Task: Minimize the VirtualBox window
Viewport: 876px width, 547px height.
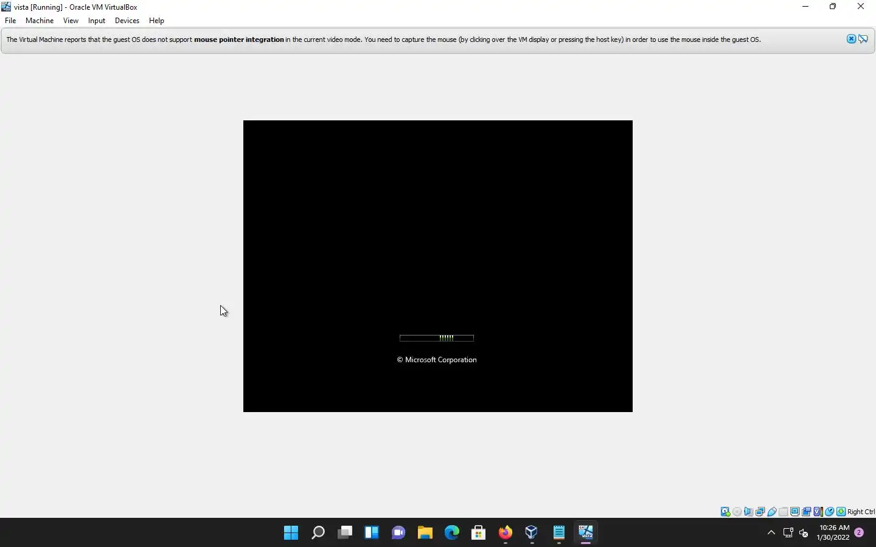Action: tap(805, 7)
